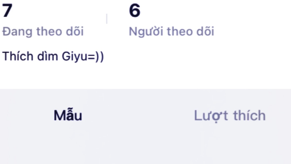Image resolution: width=291 pixels, height=164 pixels.
Task: Click the word Người in followers label
Action: (146, 31)
